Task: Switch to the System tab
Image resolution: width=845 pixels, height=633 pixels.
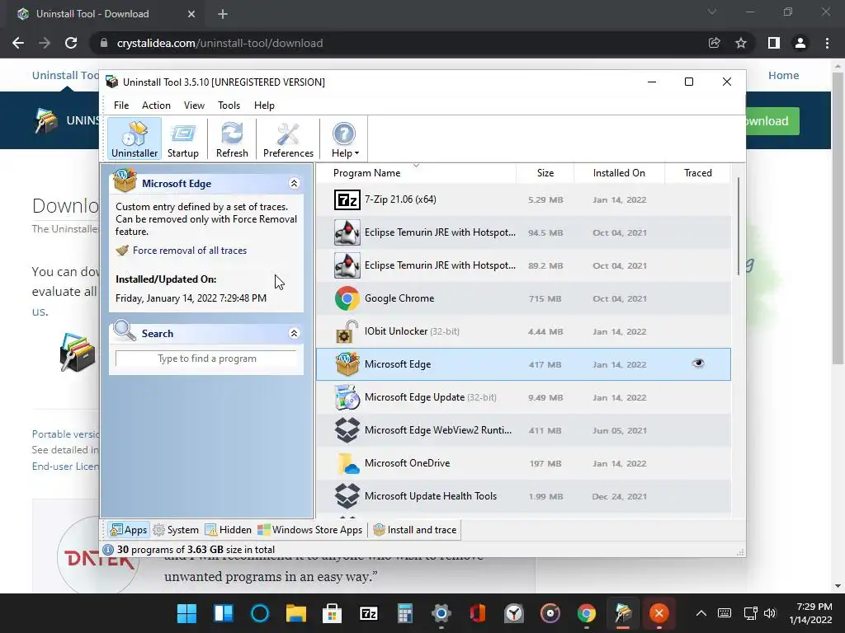Action: click(x=176, y=530)
